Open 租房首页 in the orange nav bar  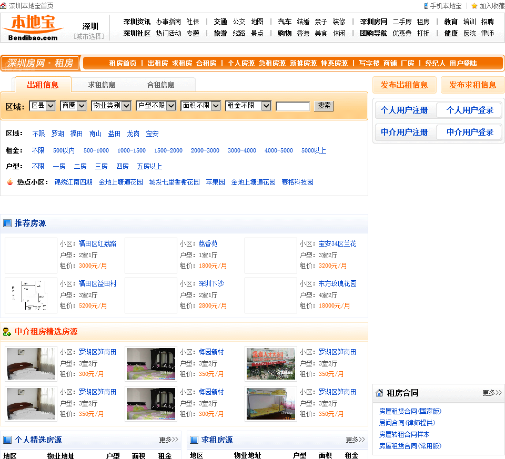point(123,64)
